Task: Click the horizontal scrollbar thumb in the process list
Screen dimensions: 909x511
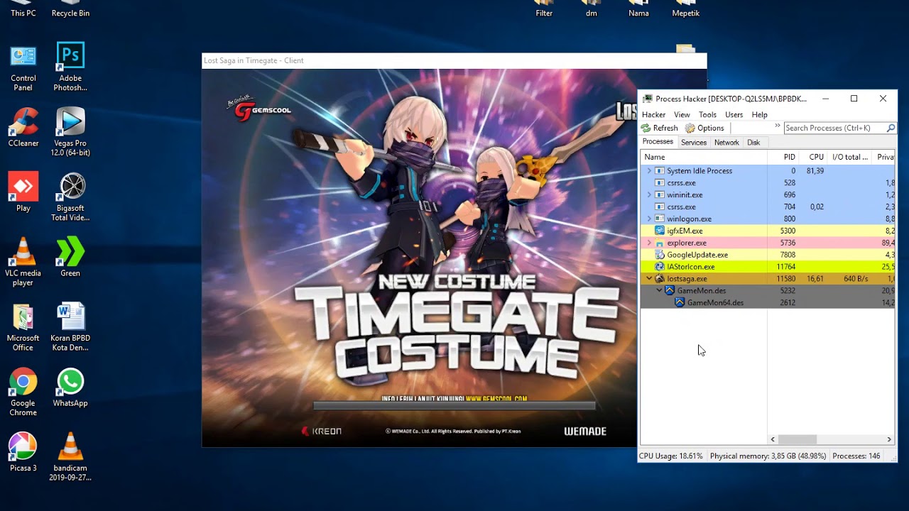Action: click(798, 439)
